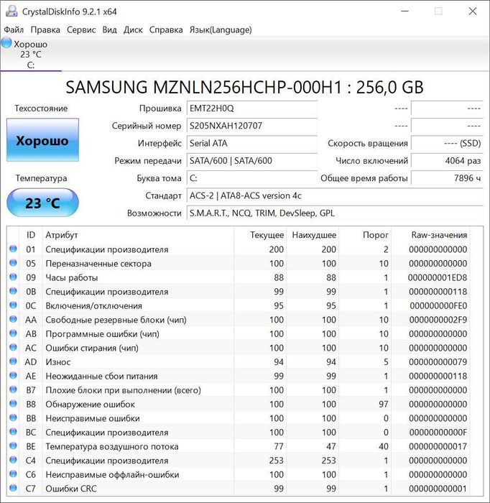The width and height of the screenshot is (490, 503).
Task: Click raw value 000000000017
Action: click(438, 446)
